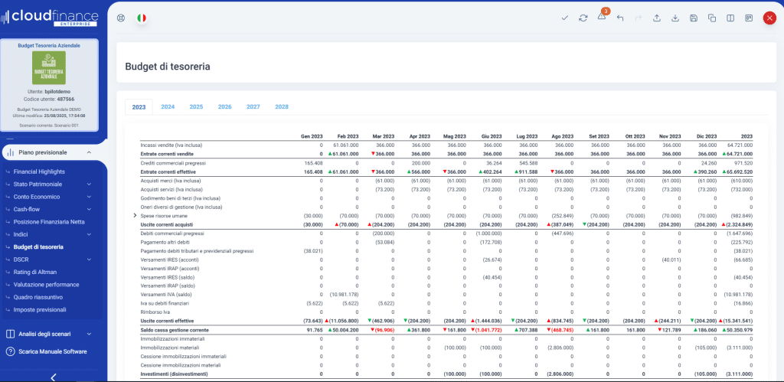Click the Gen 2023 column header

[312, 136]
